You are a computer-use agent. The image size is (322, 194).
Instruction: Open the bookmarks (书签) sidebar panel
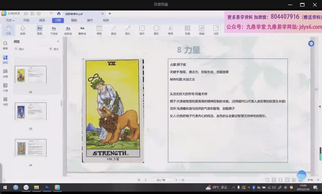5,101
